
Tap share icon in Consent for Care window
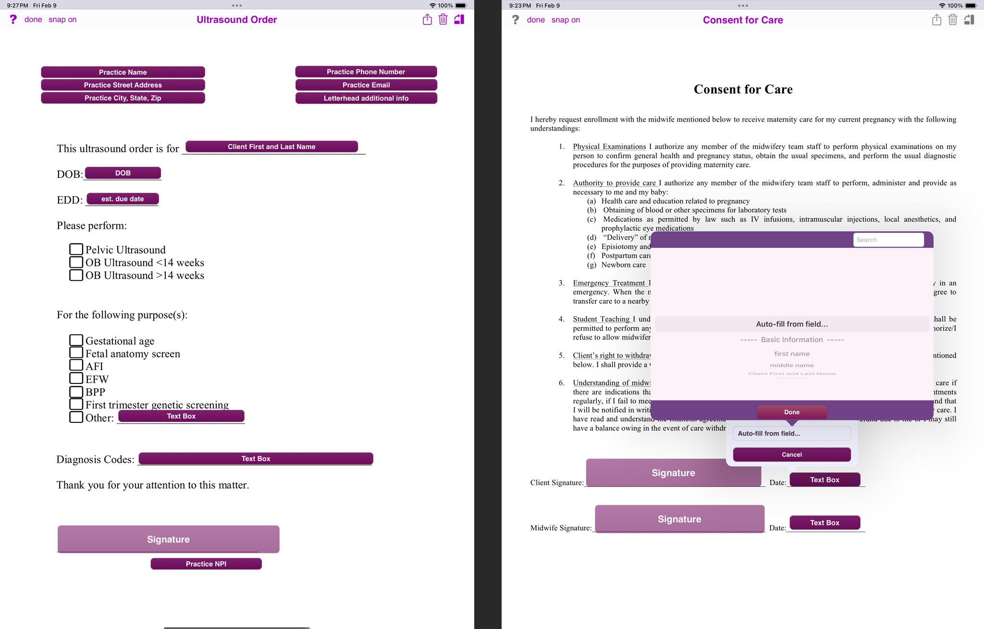(x=936, y=20)
